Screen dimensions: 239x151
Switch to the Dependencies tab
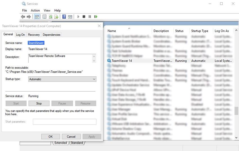coord(51,35)
